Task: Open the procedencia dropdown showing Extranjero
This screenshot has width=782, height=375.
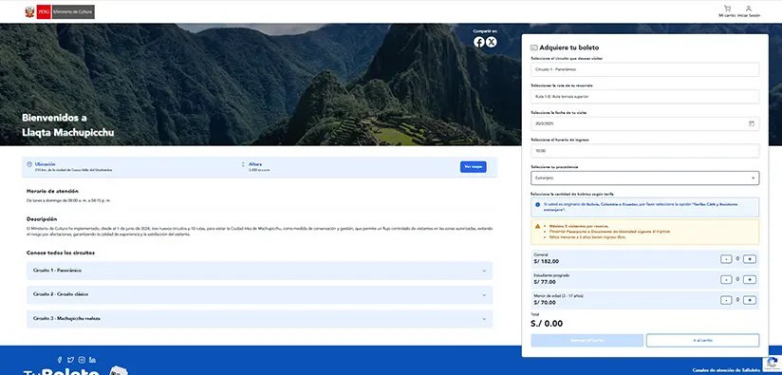Action: pyautogui.click(x=644, y=178)
